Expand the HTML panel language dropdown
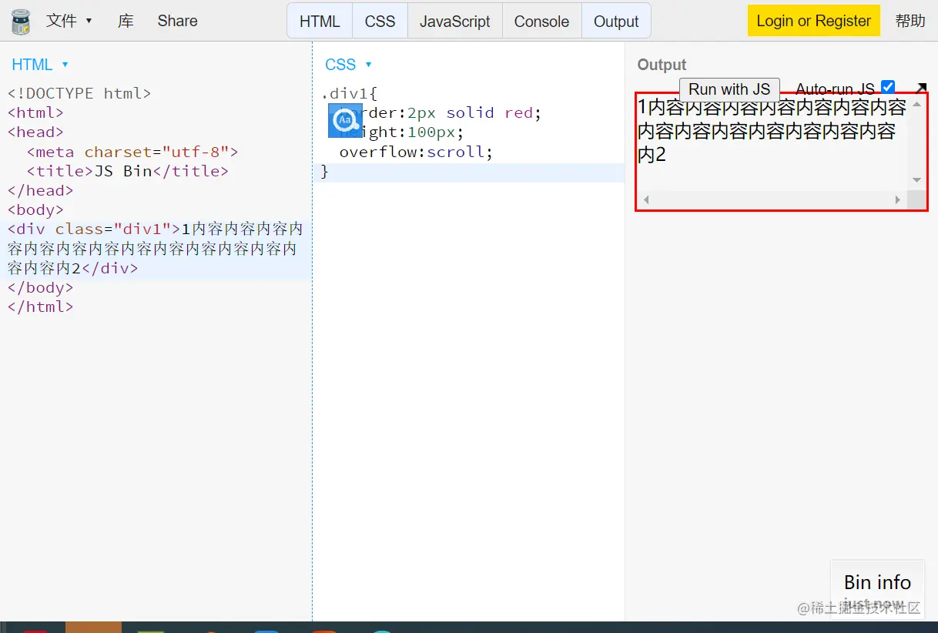 coord(40,65)
